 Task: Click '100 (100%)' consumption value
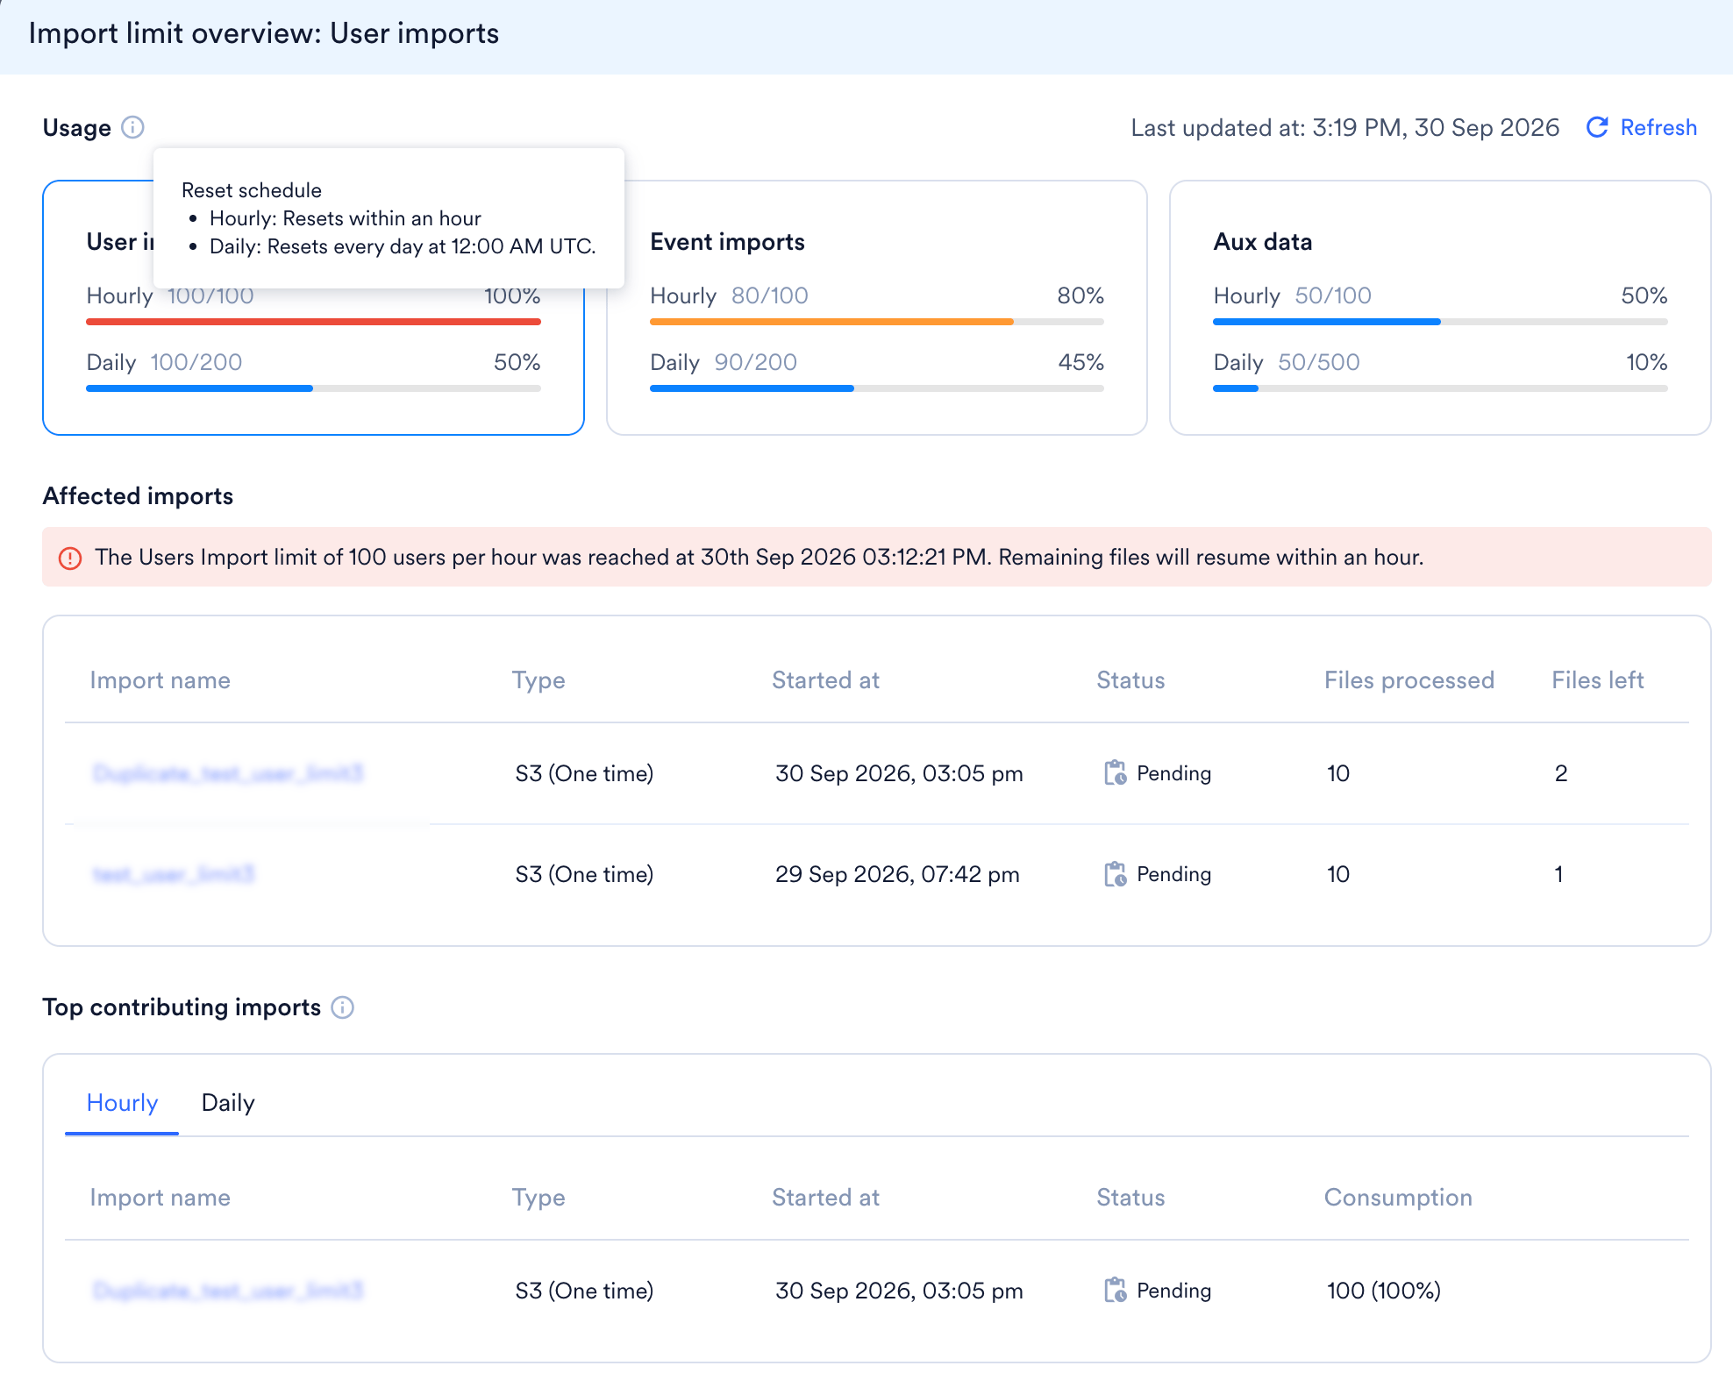1383,1291
